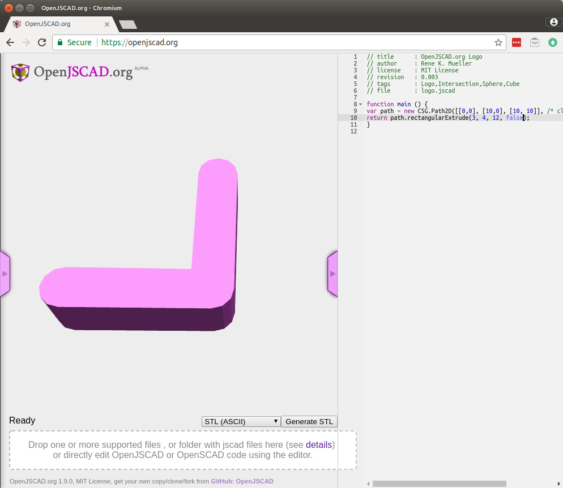Collapse the editor with the right panel arrow
The width and height of the screenshot is (563, 488).
point(332,274)
